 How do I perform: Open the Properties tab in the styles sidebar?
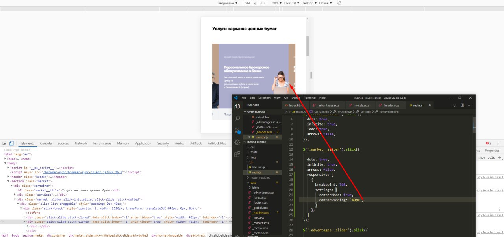pos(492,151)
